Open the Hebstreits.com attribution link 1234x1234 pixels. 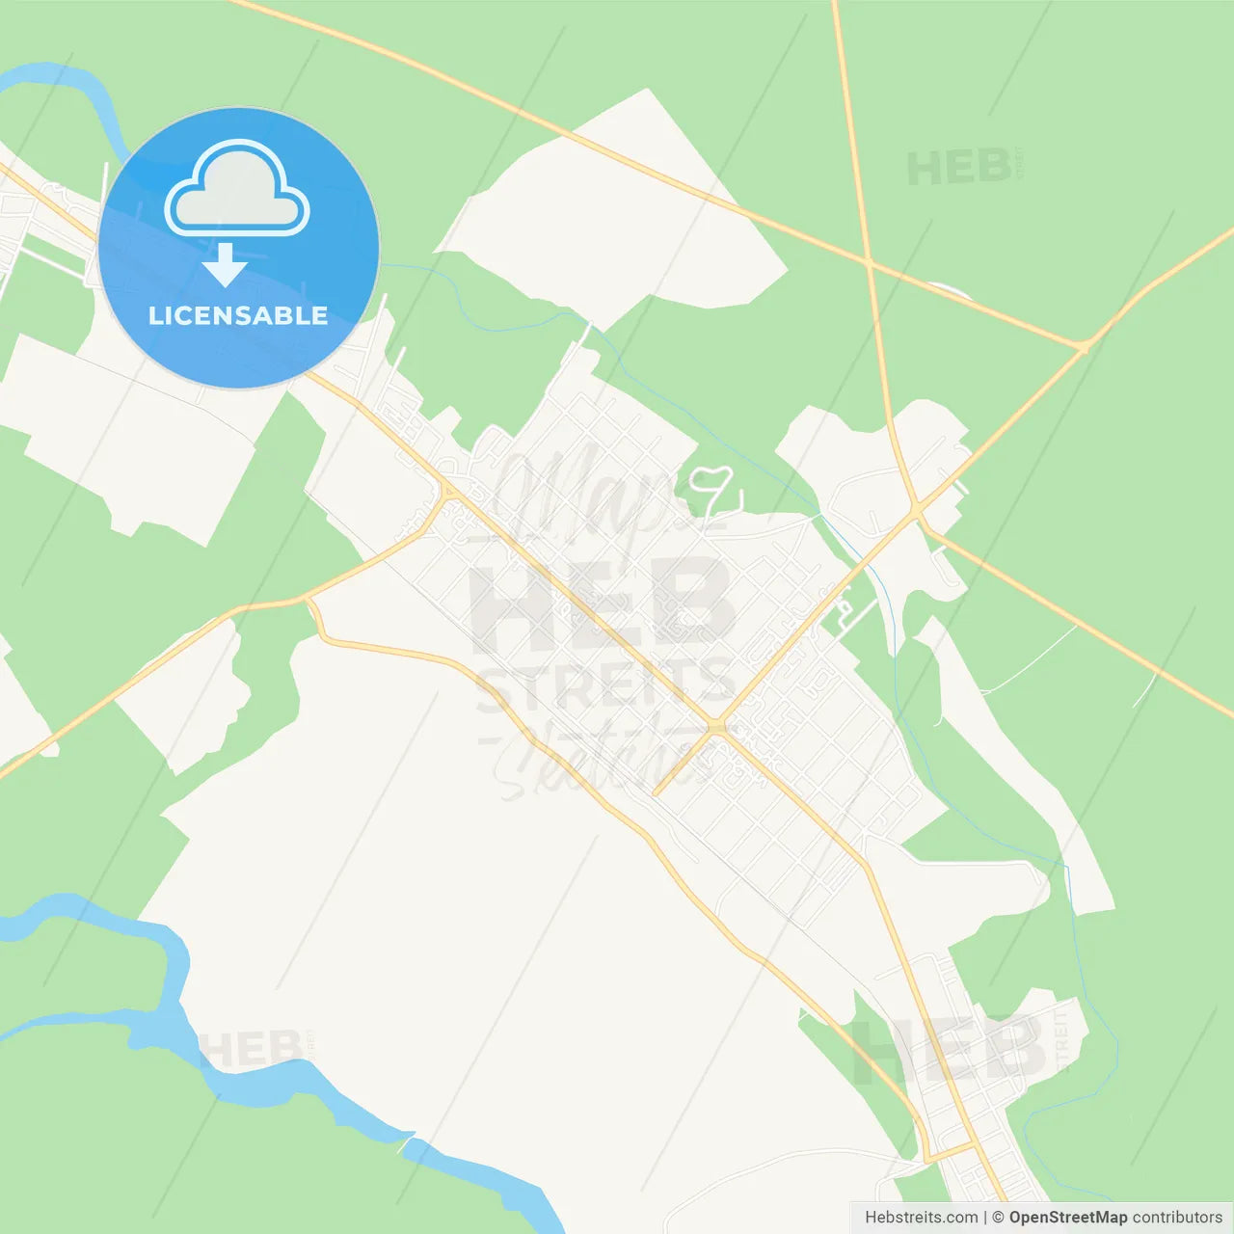pos(921,1217)
